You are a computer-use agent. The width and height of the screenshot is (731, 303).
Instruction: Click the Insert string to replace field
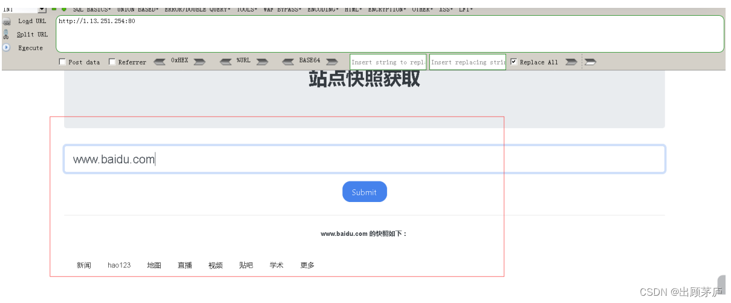click(388, 62)
